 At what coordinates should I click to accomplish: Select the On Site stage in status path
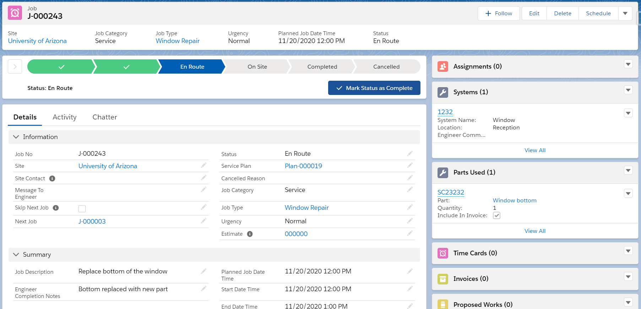click(257, 66)
